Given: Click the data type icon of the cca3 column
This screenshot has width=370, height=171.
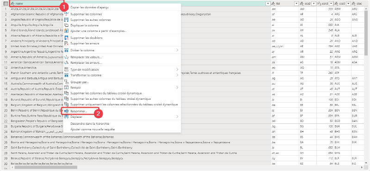Looking at the screenshot, I should 337,4.
